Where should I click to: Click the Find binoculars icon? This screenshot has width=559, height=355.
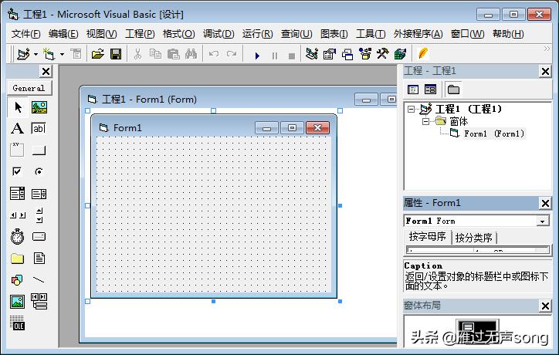point(191,54)
